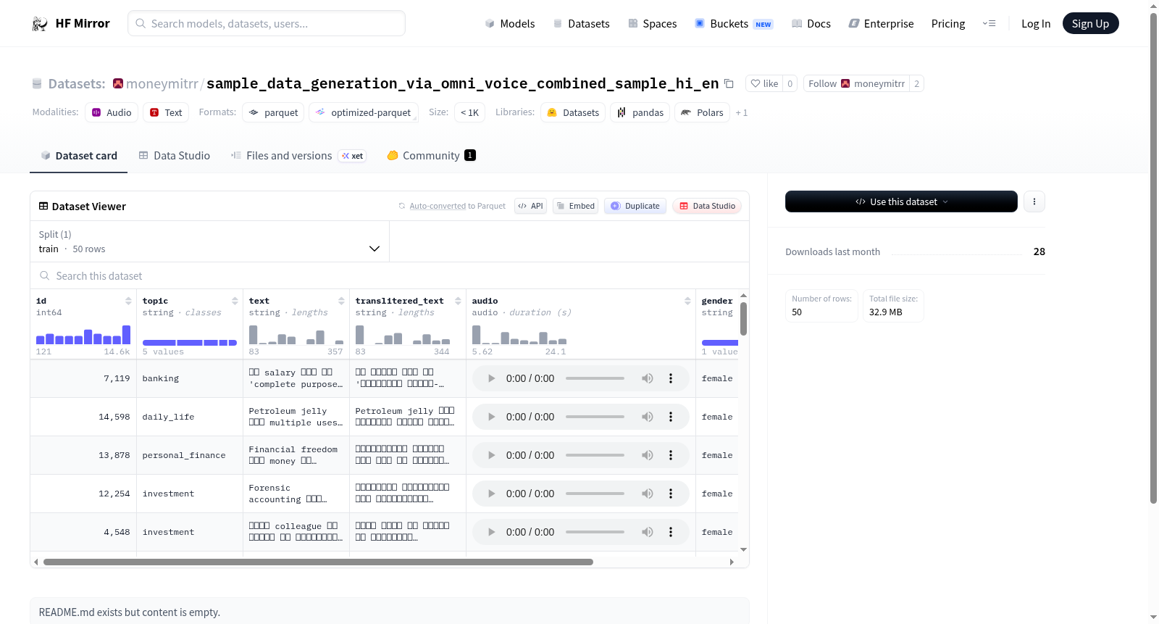Seek the audio slider in banking row
The width and height of the screenshot is (1159, 624).
[595, 378]
